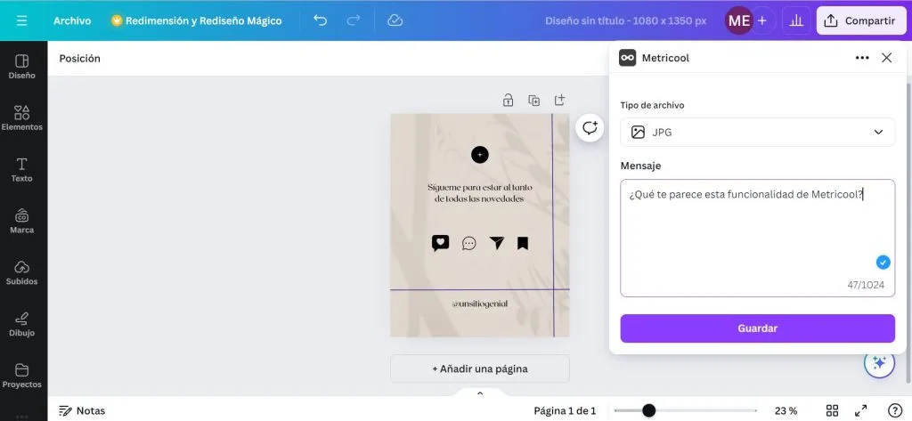Toggle the page lock icon

[508, 100]
